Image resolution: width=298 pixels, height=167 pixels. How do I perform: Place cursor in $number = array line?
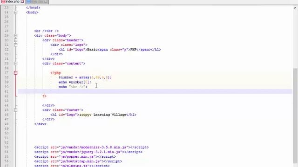coord(85,77)
